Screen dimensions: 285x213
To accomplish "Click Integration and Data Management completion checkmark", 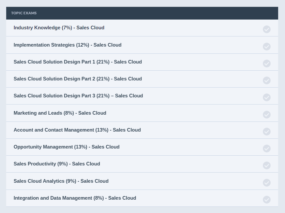I will pyautogui.click(x=267, y=200).
